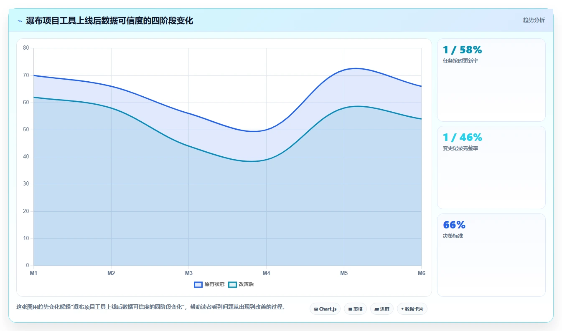Click the 进度 tag pill

point(381,309)
